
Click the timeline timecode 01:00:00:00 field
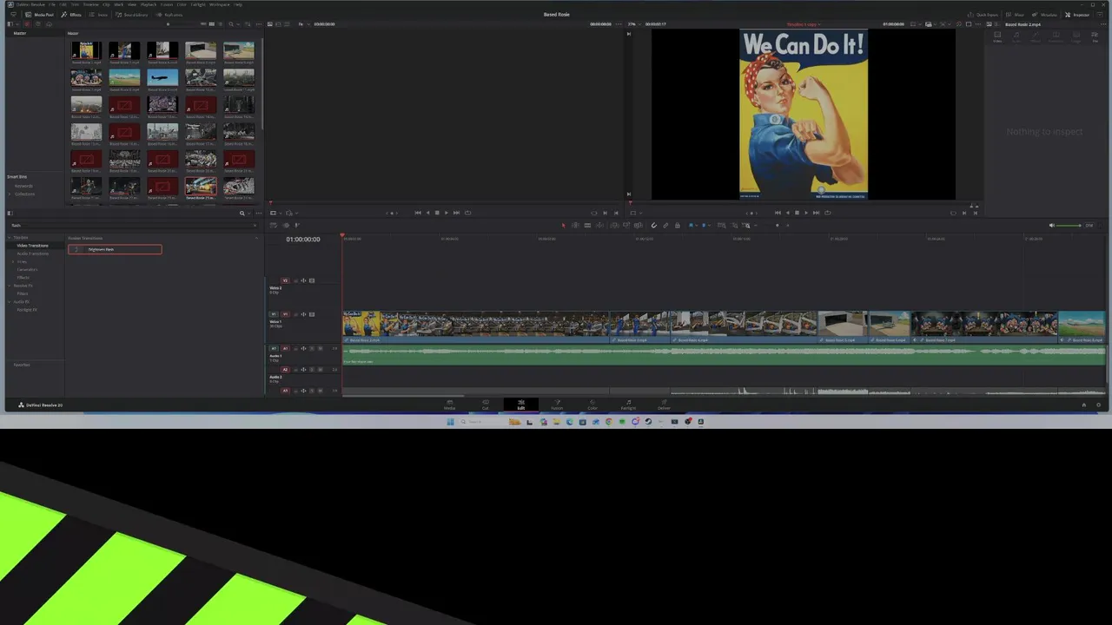tap(303, 240)
